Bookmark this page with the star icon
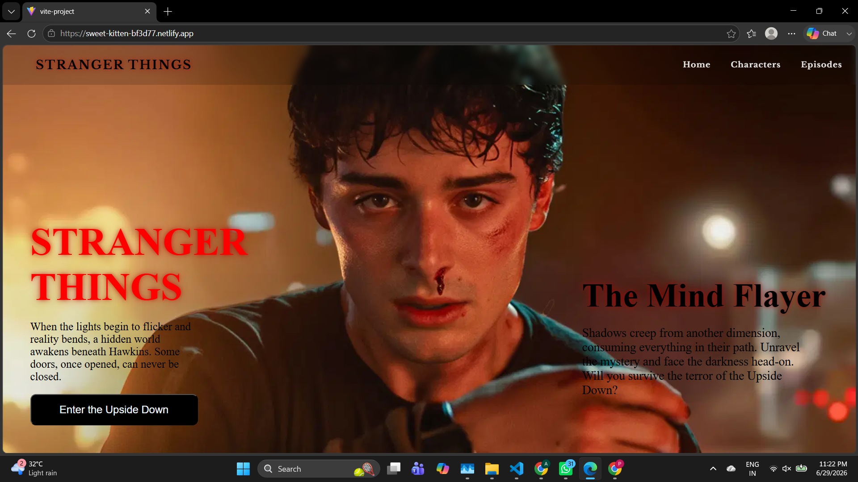The width and height of the screenshot is (858, 482). click(731, 33)
